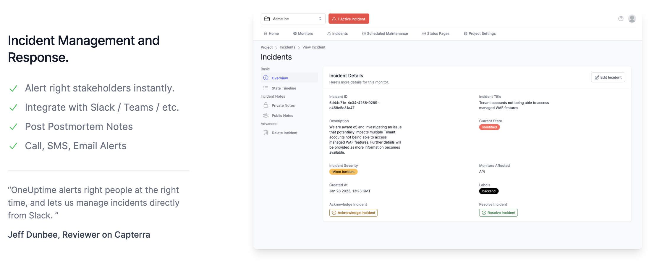Click the Incidents breadcrumb link
This screenshot has height=264, width=654.
tap(287, 47)
